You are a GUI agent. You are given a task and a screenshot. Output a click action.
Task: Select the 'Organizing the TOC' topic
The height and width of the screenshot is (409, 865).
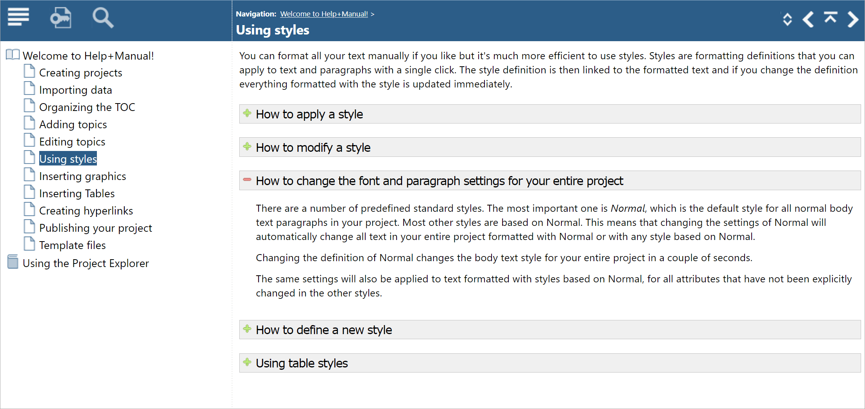[87, 107]
